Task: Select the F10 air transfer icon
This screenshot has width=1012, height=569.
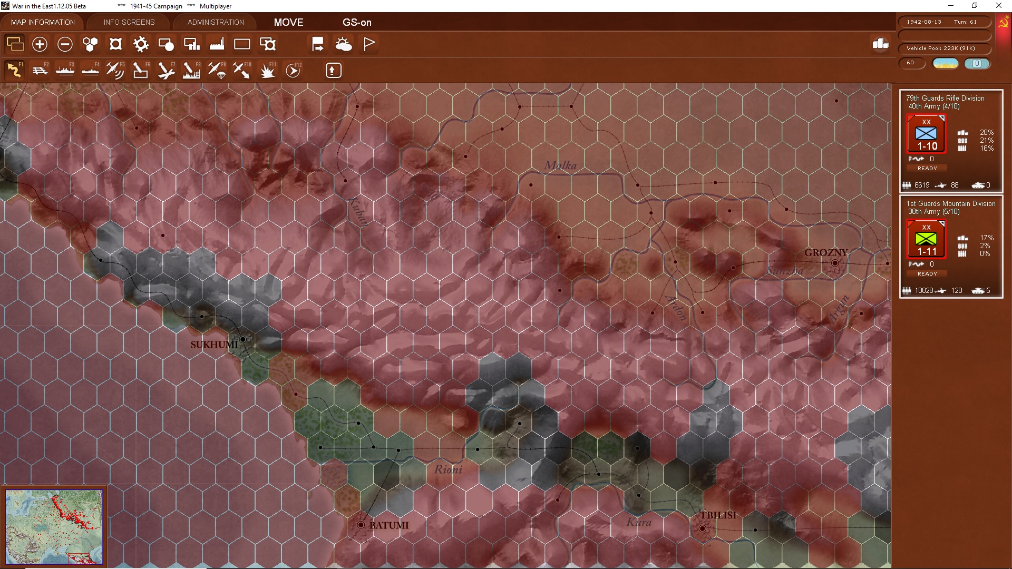Action: click(242, 70)
